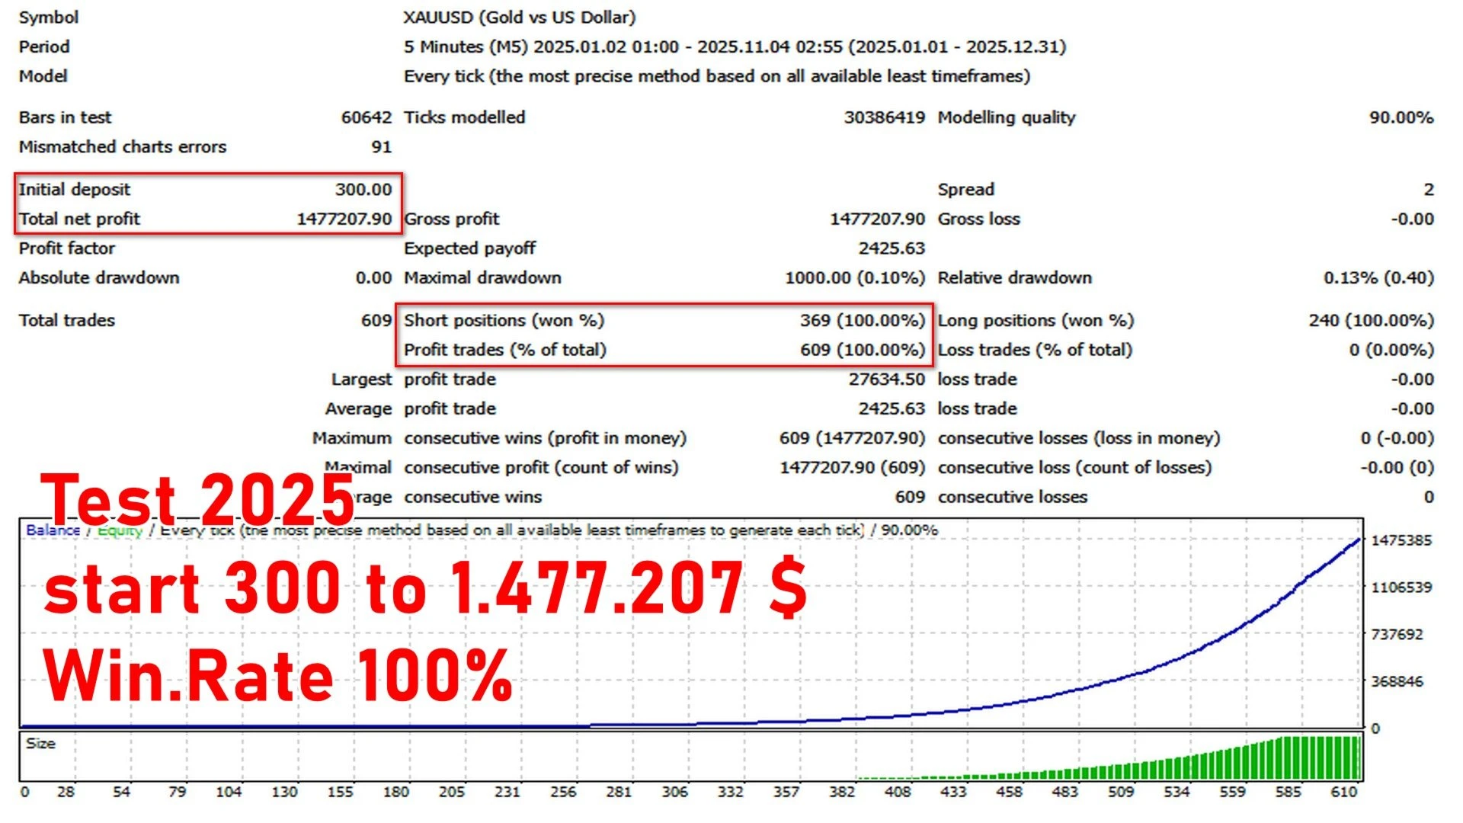1463x823 pixels.
Task: Select the Maximal drawdown value
Action: (853, 277)
